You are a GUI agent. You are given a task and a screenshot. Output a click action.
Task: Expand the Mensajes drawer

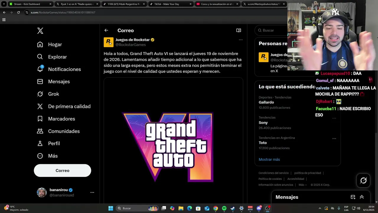[362, 197]
